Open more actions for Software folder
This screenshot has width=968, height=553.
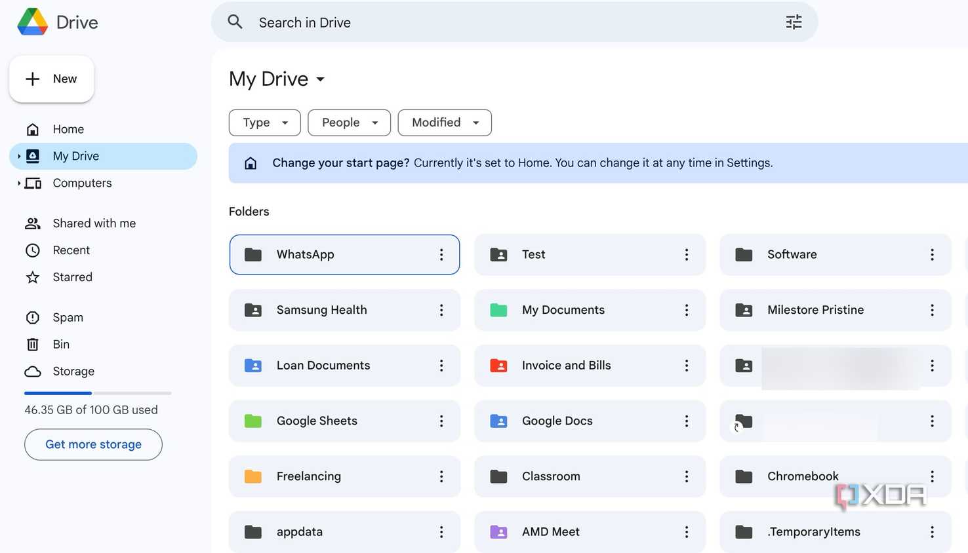tap(932, 254)
